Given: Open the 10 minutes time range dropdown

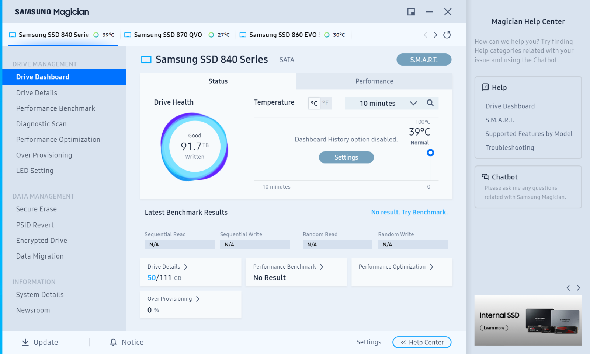Looking at the screenshot, I should (x=383, y=103).
